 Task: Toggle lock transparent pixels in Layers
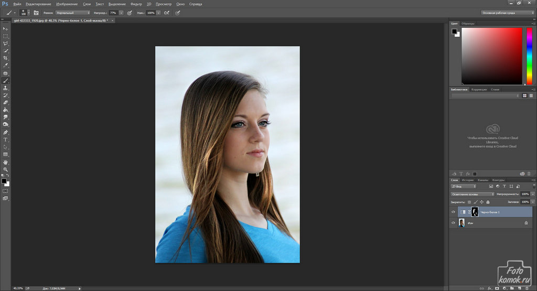click(469, 202)
